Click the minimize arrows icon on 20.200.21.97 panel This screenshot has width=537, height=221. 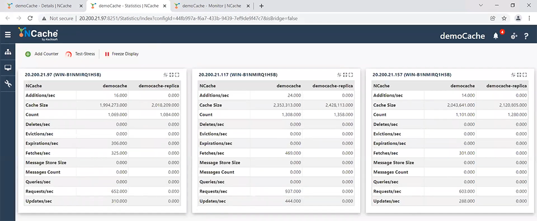point(166,75)
